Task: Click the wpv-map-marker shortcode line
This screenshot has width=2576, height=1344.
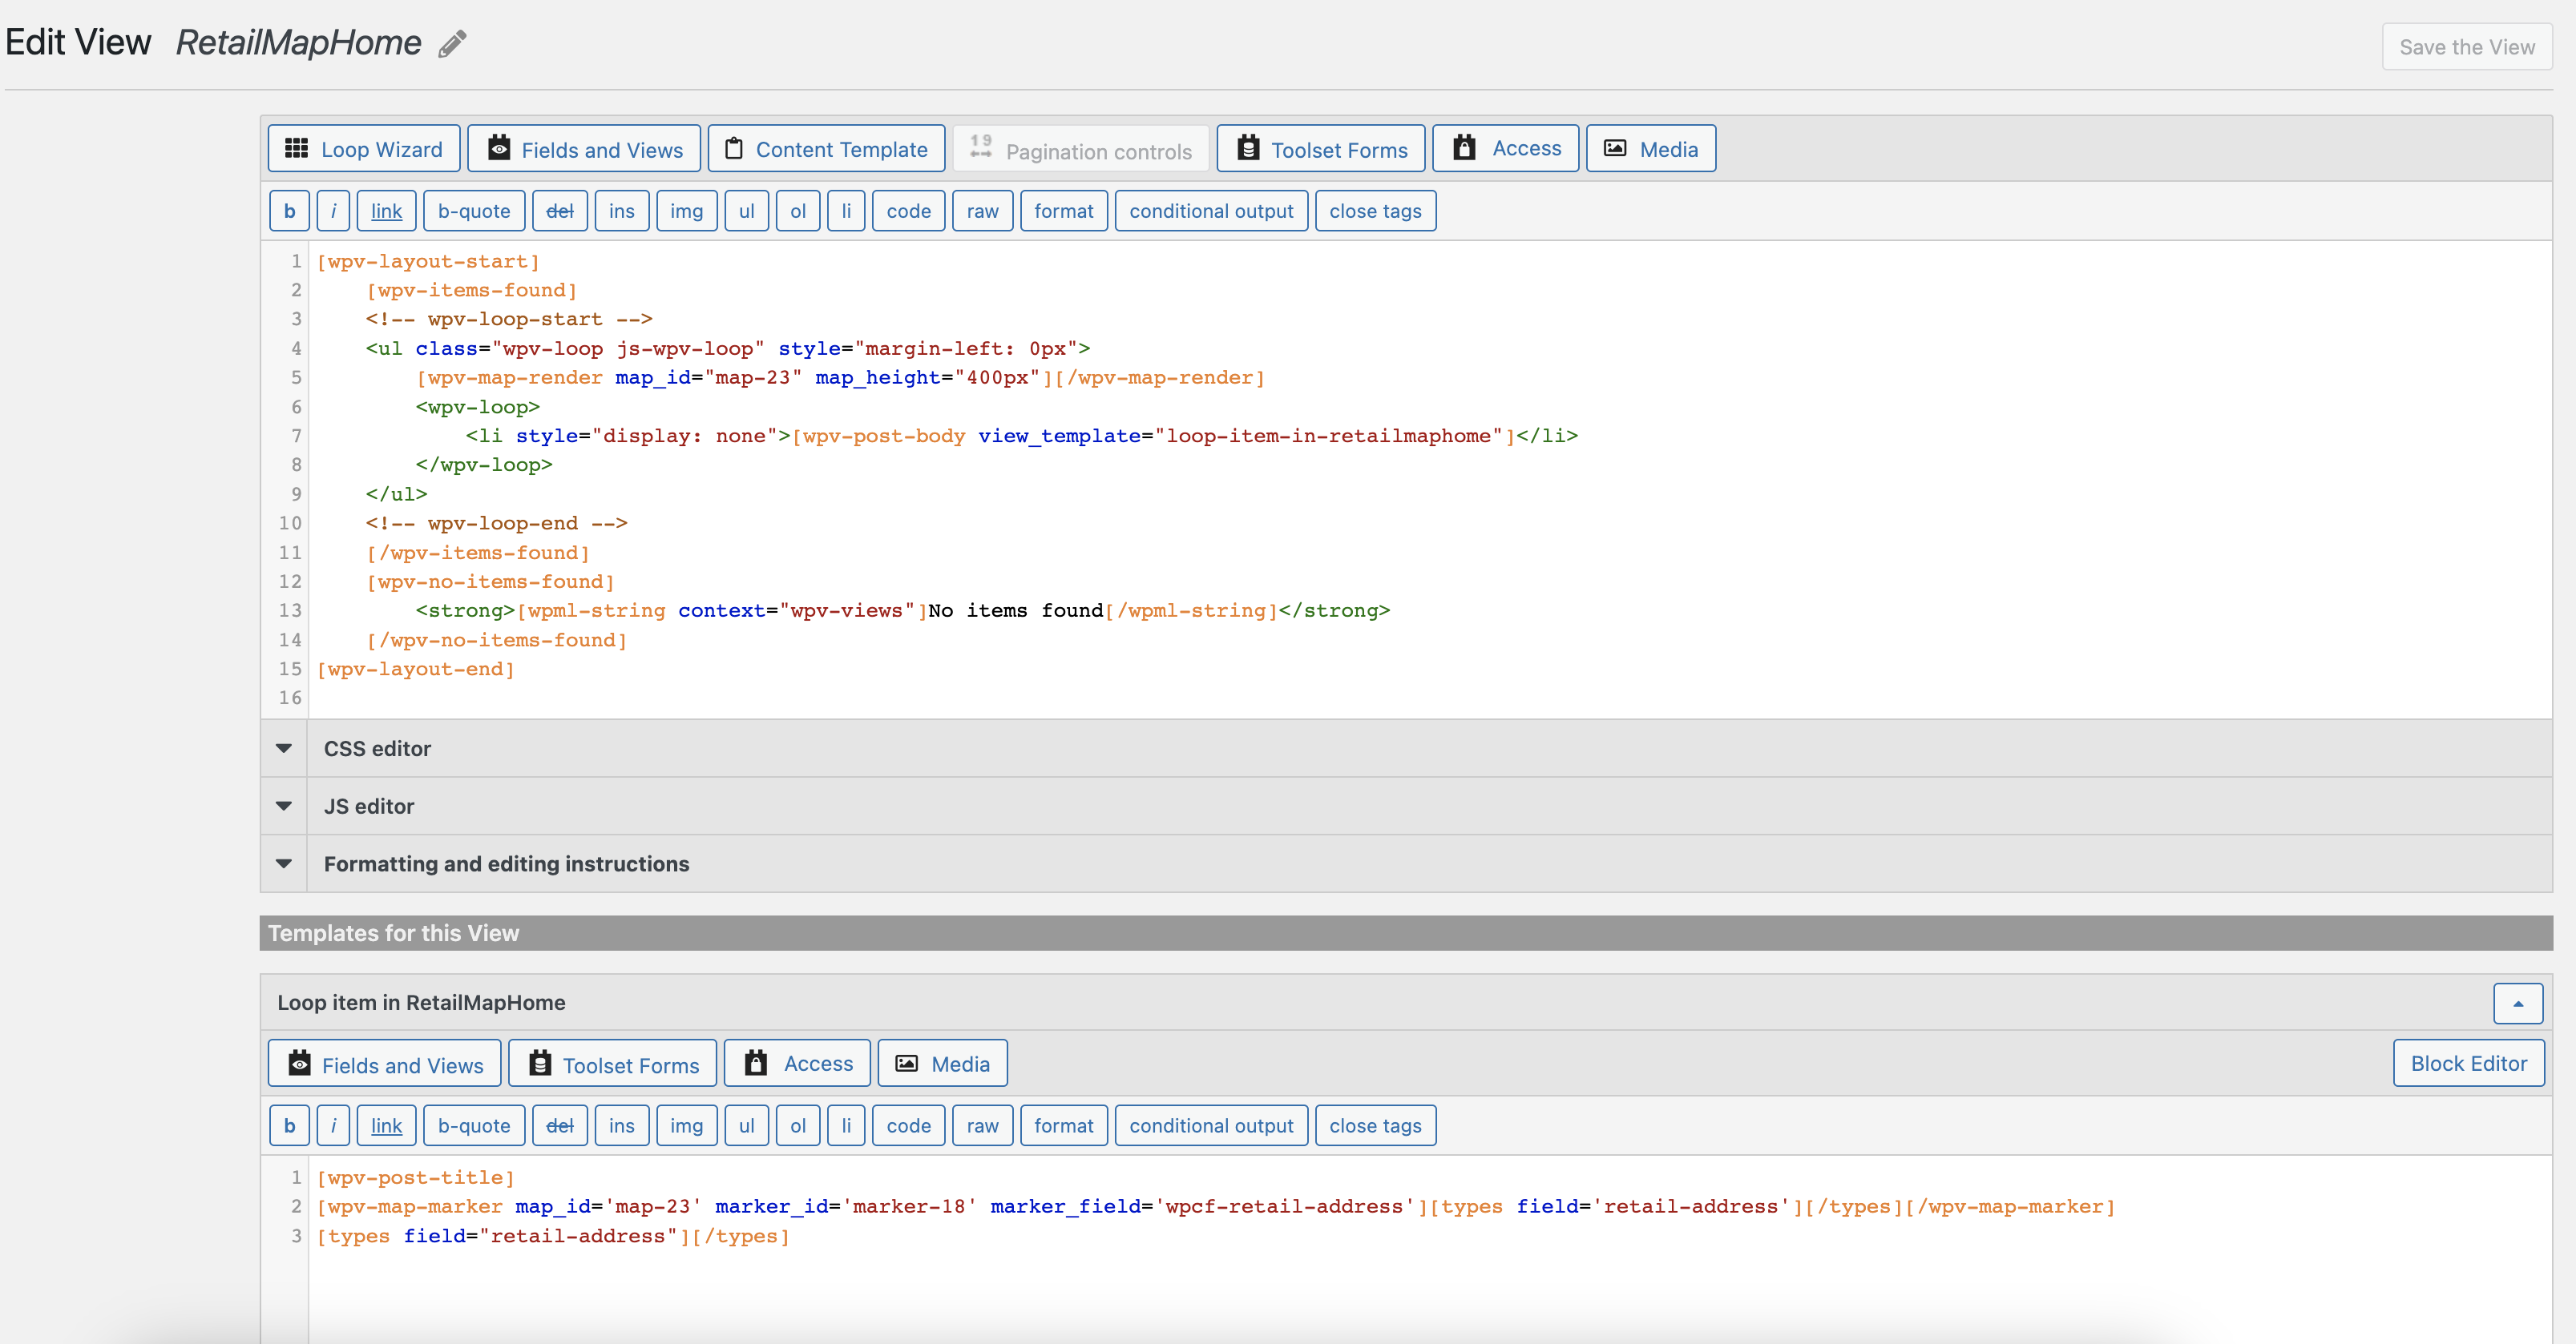Action: click(1216, 1207)
